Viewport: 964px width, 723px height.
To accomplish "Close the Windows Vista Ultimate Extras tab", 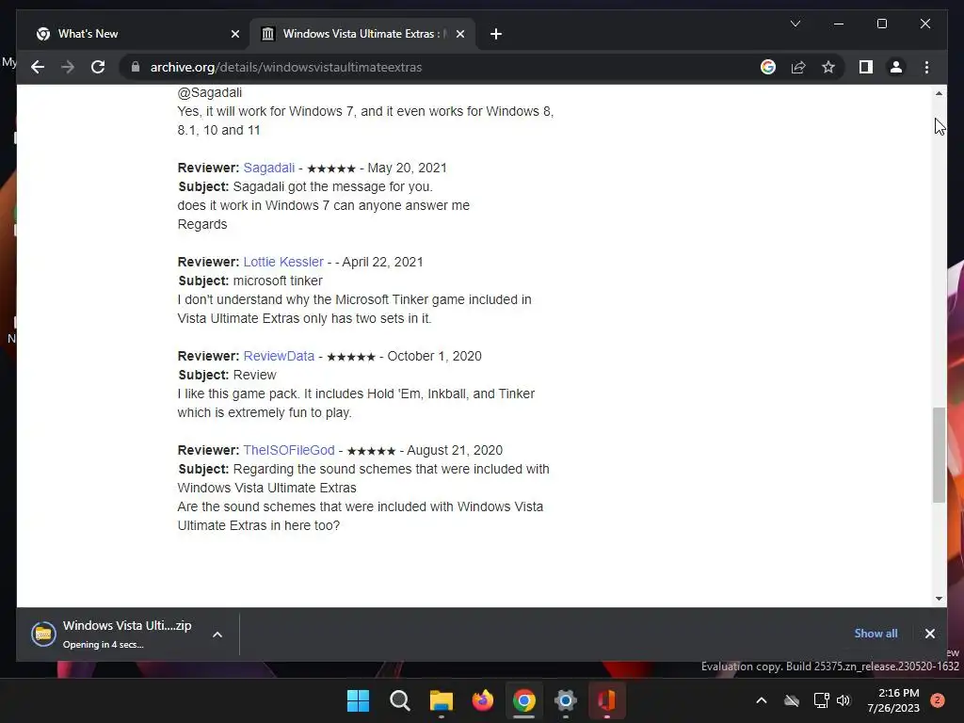I will tap(459, 34).
